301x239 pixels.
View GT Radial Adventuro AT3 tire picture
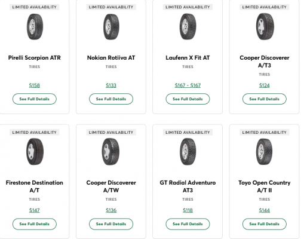188,152
